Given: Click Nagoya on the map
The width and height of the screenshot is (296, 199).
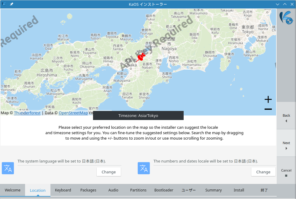Looking at the screenshot, I should tap(169, 44).
